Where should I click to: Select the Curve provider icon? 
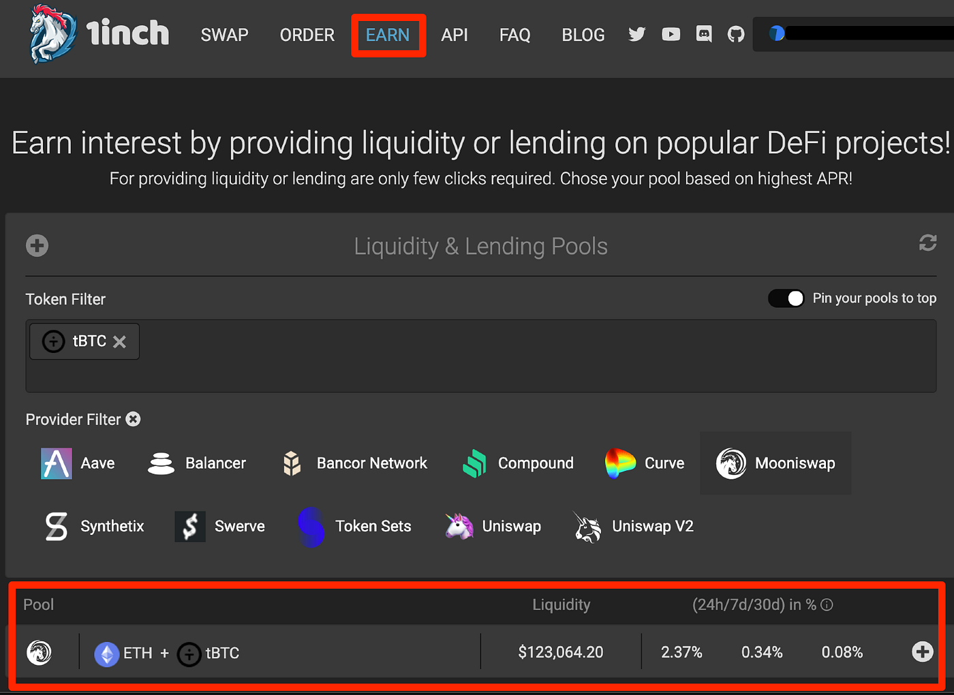click(x=620, y=463)
